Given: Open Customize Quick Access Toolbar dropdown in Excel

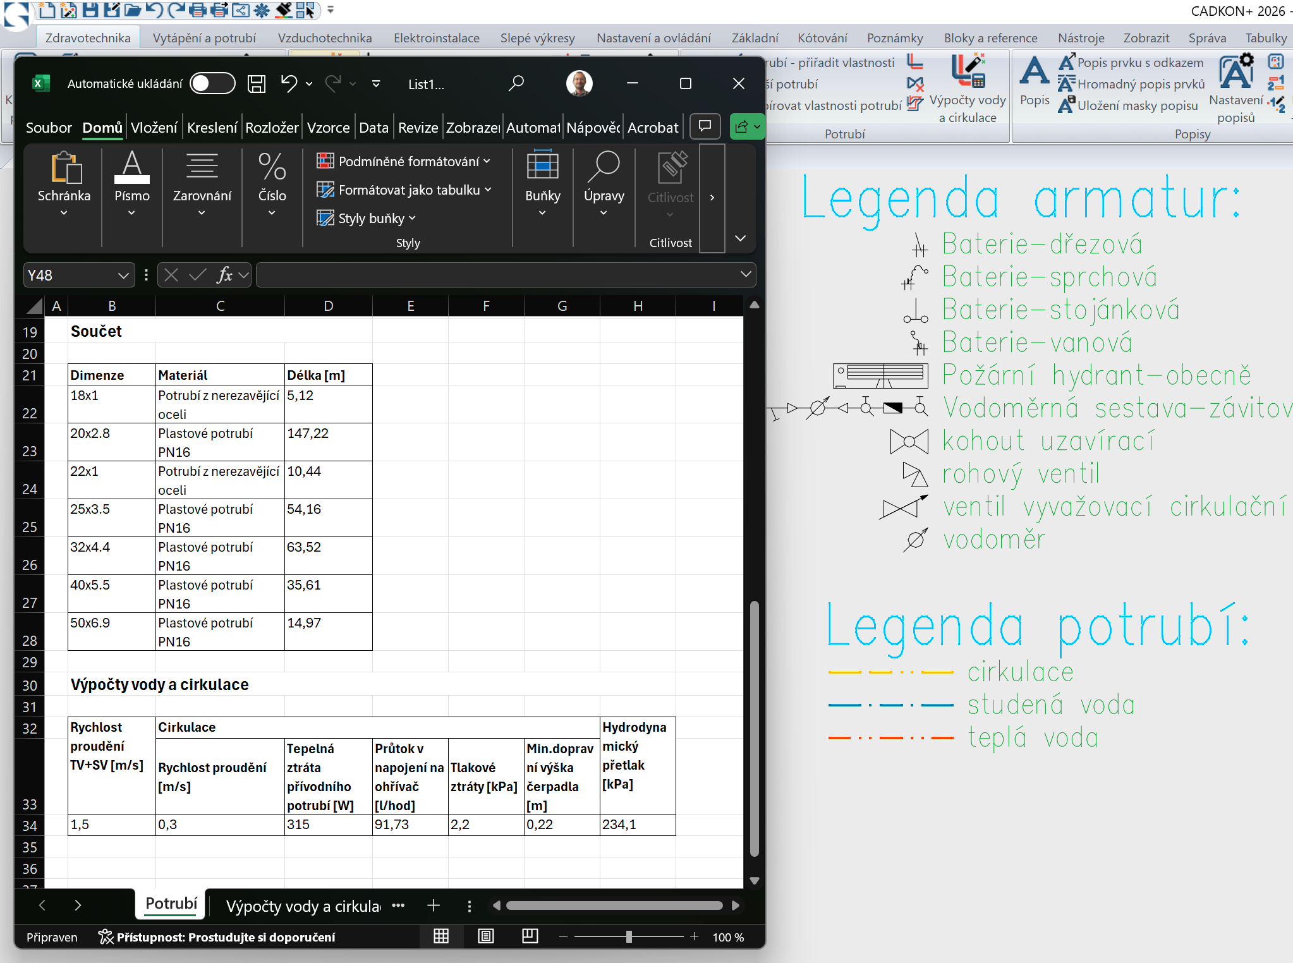Looking at the screenshot, I should coord(376,84).
